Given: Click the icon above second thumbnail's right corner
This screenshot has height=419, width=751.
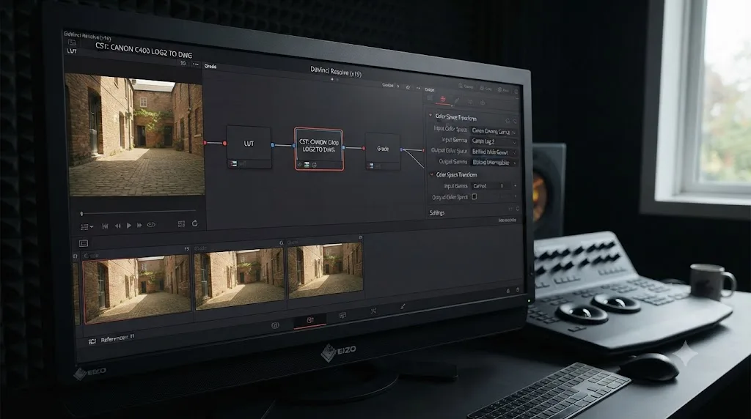Looking at the screenshot, I should pos(281,243).
